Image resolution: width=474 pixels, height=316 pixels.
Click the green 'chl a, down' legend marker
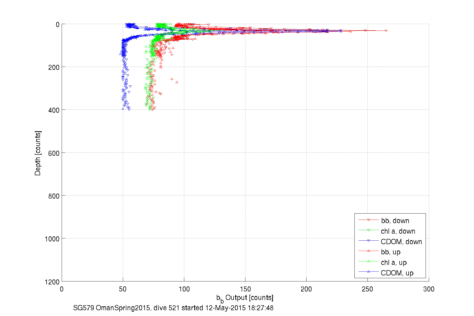tap(368, 230)
